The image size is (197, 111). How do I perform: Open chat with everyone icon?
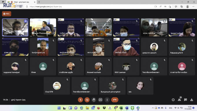coord(185,100)
